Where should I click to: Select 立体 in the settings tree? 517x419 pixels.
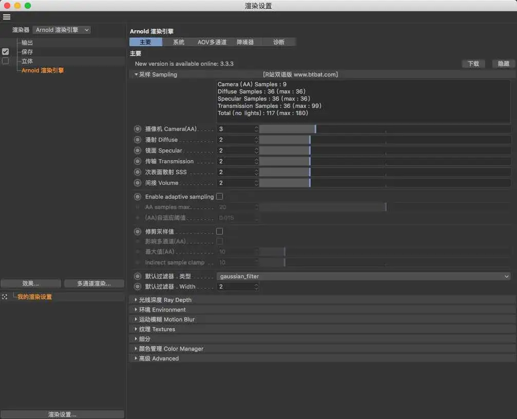click(27, 61)
